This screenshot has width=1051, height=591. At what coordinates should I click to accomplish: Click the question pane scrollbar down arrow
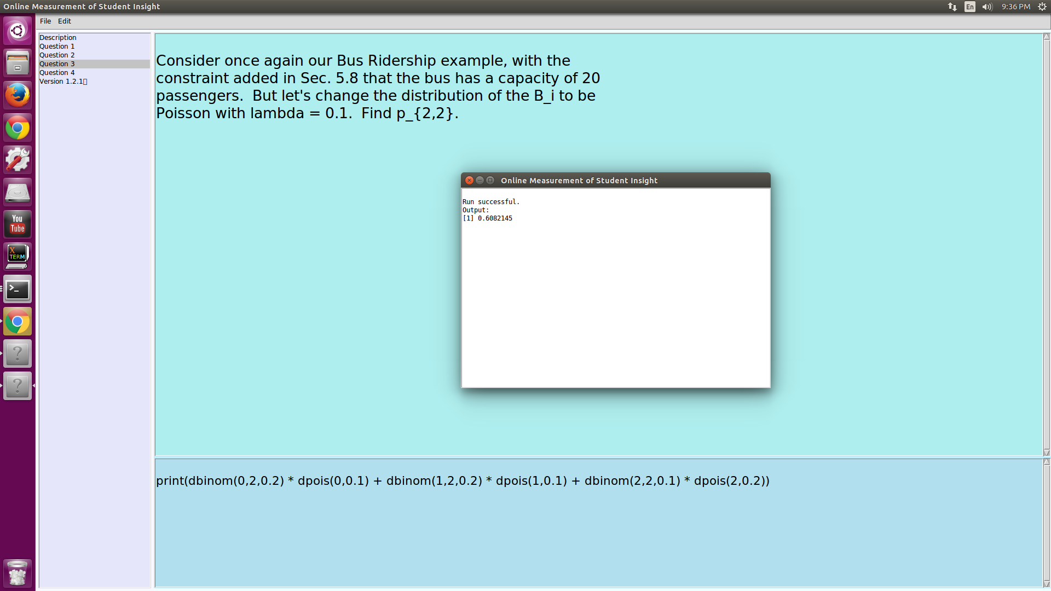1047,453
